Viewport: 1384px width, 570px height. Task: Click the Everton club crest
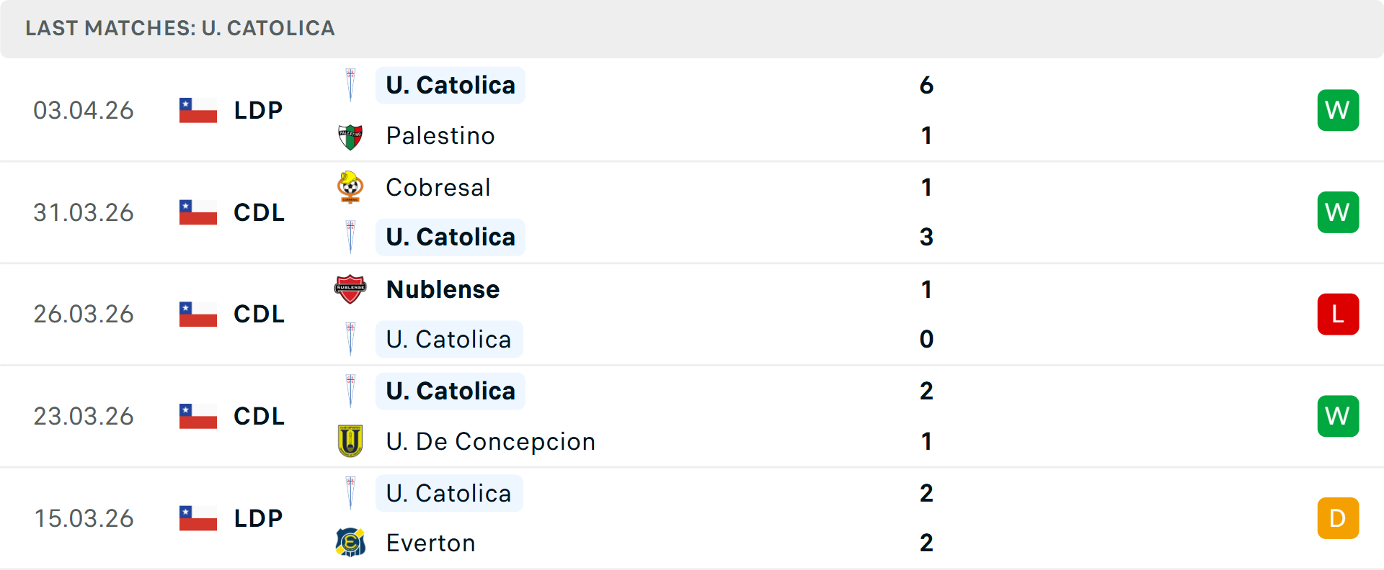pos(350,543)
